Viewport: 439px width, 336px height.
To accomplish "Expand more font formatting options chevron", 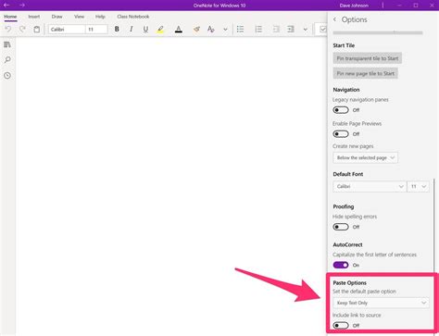I will coord(225,30).
